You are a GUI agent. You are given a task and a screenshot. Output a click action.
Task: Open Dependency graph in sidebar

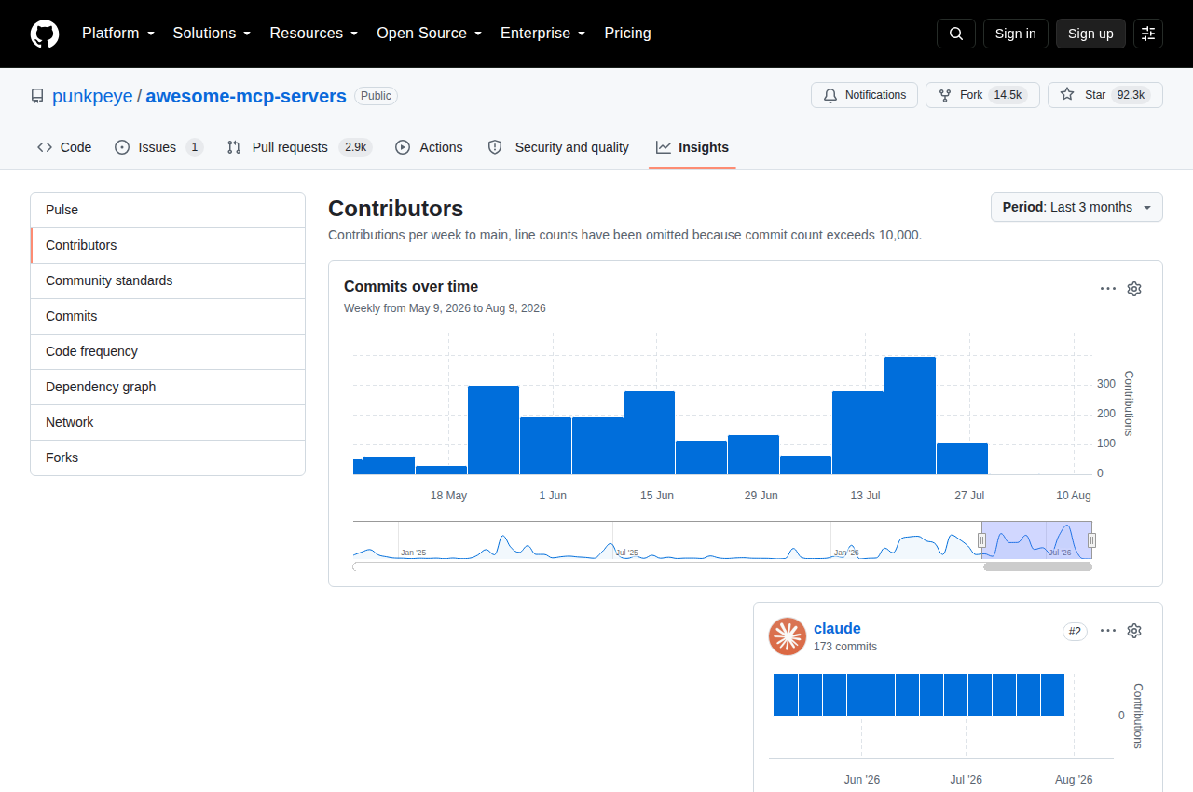168,387
